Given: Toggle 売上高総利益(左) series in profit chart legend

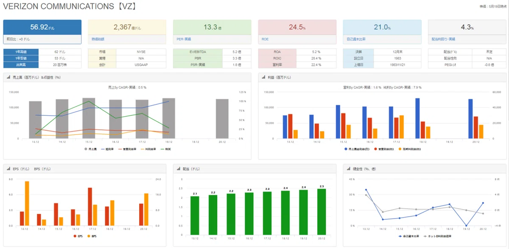Looking at the screenshot, I should [x=357, y=149].
